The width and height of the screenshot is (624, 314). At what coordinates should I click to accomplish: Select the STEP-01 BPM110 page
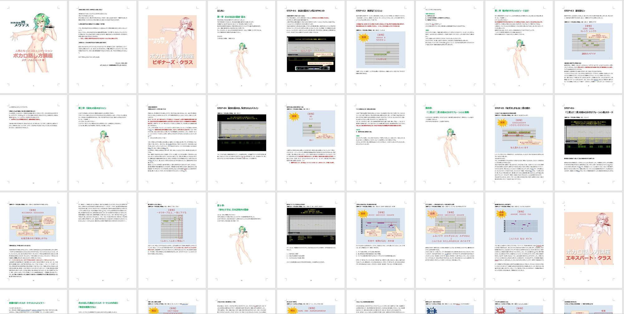coord(311,47)
